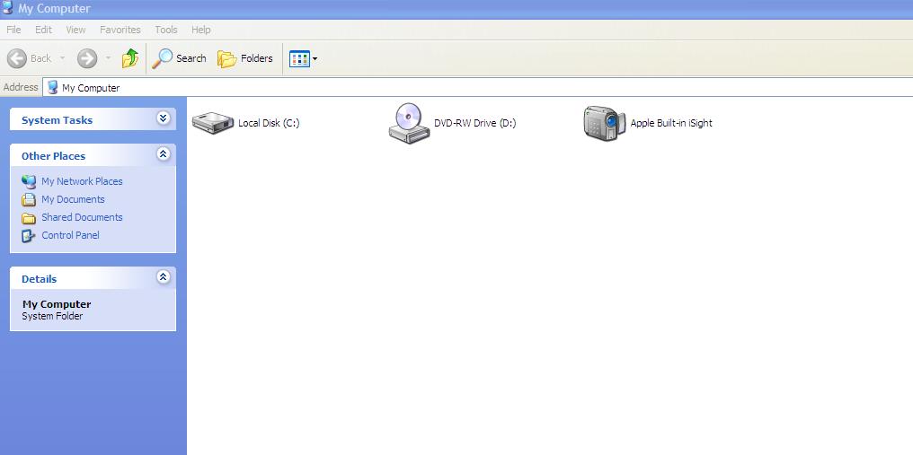This screenshot has width=913, height=455.
Task: Select the Local Disk (C:) icon
Action: coord(213,123)
